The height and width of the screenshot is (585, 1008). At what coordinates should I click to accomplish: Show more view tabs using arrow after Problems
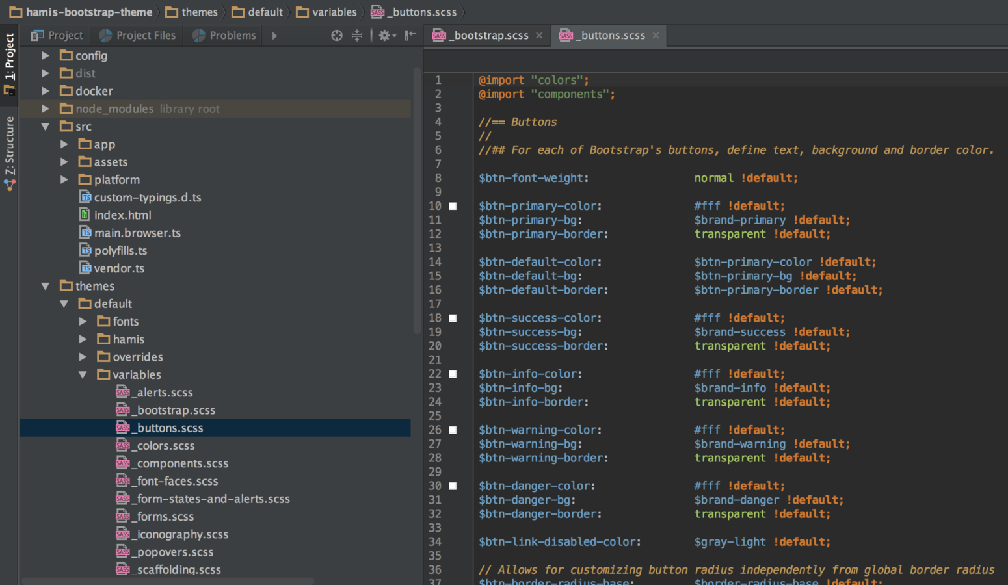[274, 36]
